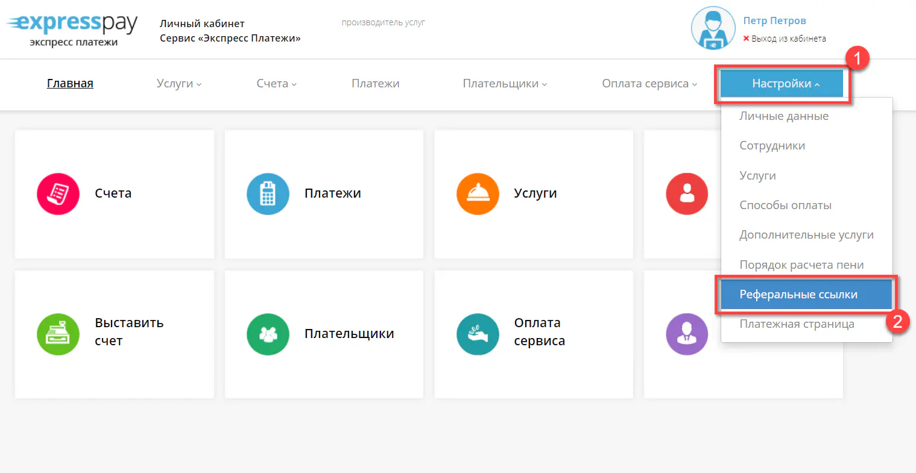This screenshot has width=916, height=473.
Task: Click the pink Счета invoice icon
Action: point(58,194)
